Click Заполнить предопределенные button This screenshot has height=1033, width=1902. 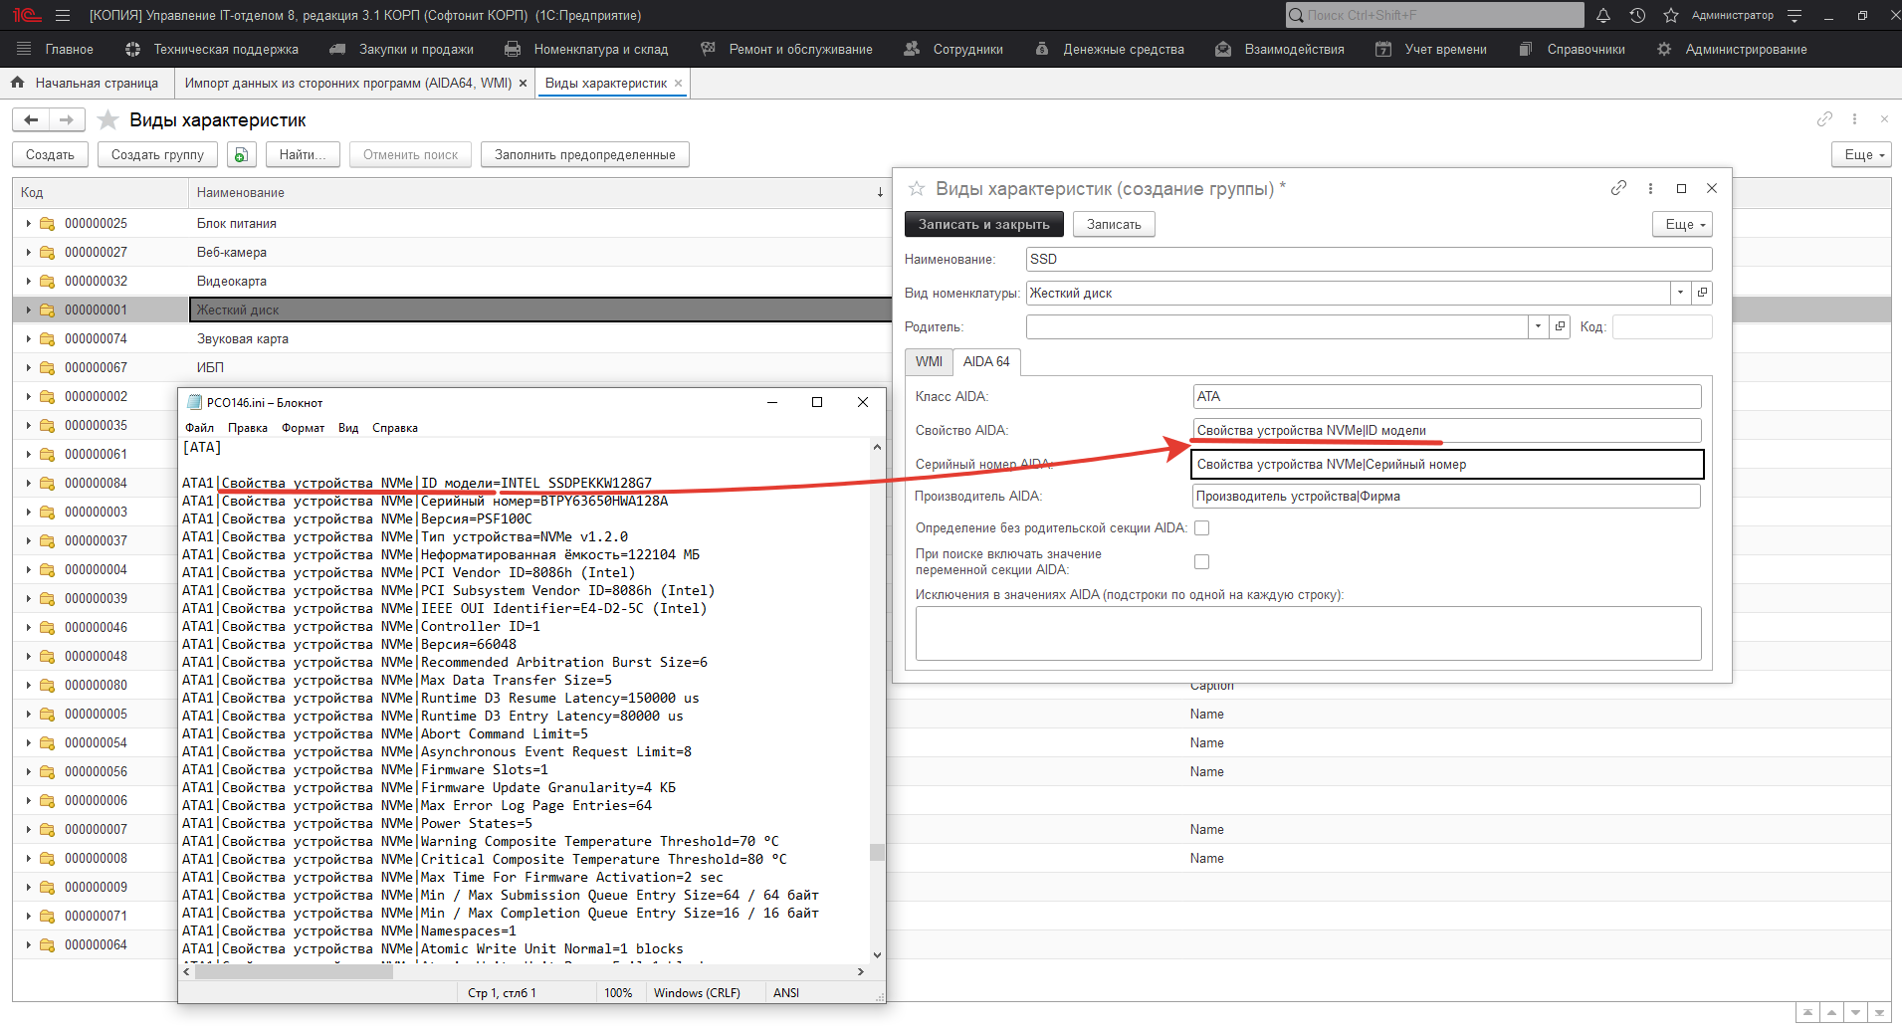[584, 154]
